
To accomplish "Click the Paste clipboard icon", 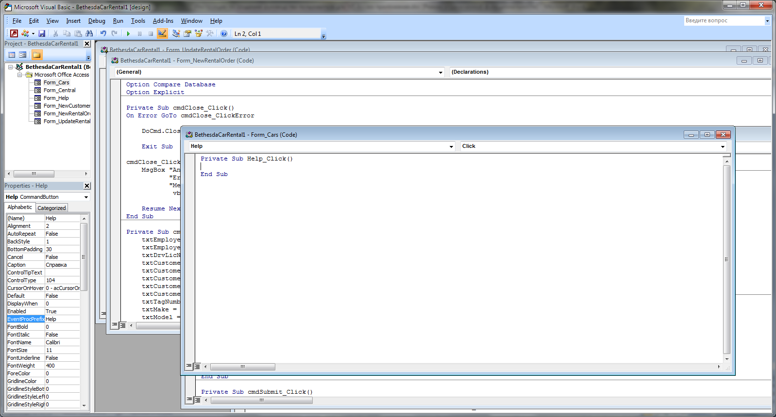I will pos(78,33).
